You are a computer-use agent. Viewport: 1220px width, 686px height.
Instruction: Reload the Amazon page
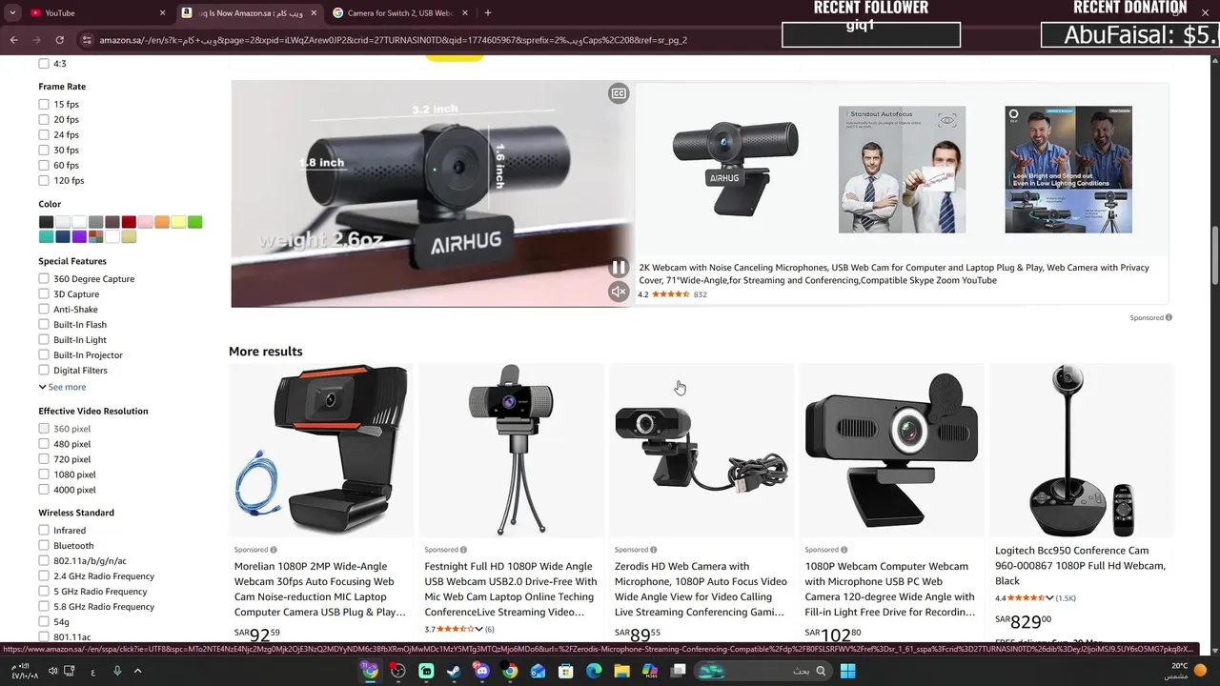pos(59,40)
